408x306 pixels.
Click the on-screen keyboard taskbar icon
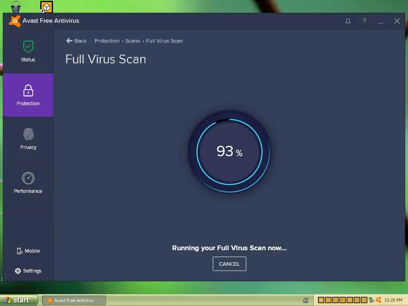click(x=306, y=300)
